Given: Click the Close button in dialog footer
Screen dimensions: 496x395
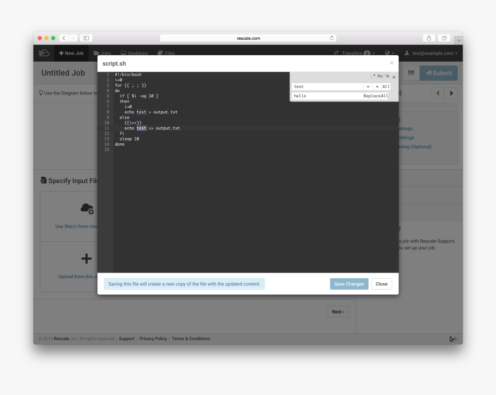Looking at the screenshot, I should pos(381,284).
